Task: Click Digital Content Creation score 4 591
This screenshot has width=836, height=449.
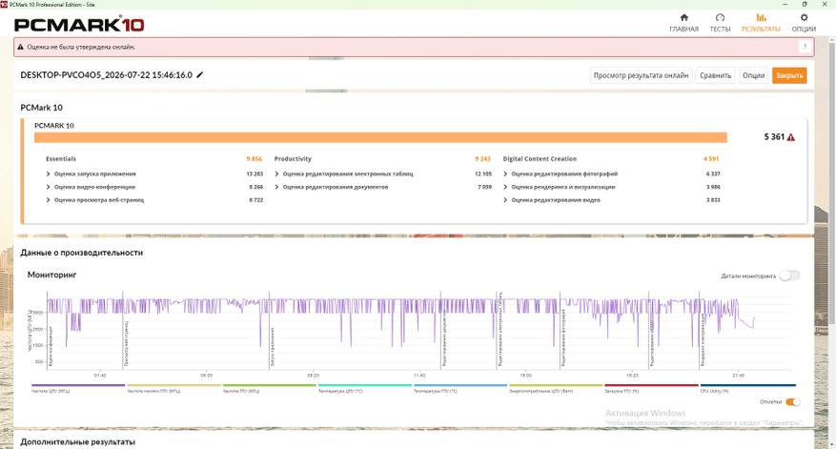Action: point(711,159)
